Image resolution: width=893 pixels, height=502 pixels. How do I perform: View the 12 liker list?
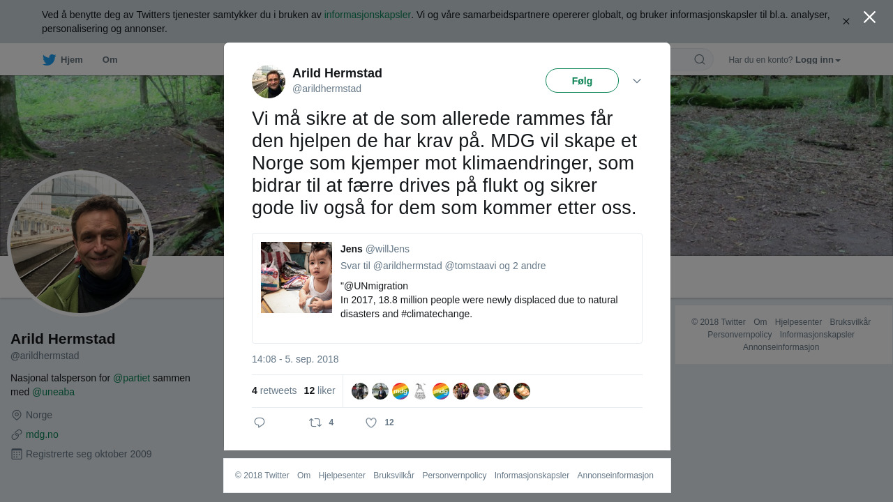click(x=320, y=390)
